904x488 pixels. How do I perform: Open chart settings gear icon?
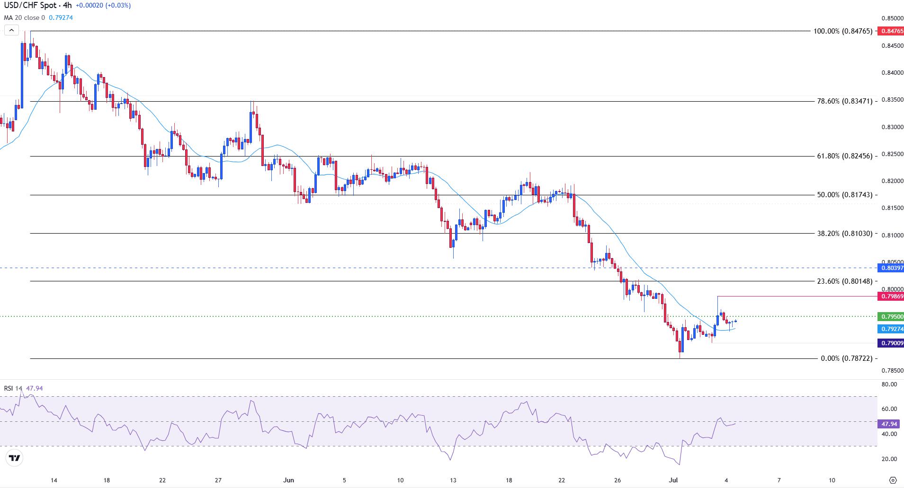click(893, 480)
